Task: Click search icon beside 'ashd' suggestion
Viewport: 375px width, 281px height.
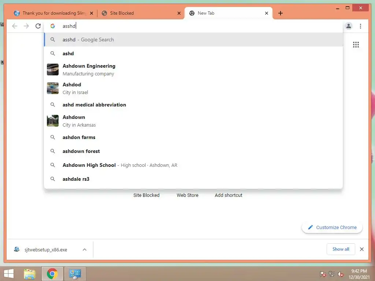Action: (x=53, y=53)
